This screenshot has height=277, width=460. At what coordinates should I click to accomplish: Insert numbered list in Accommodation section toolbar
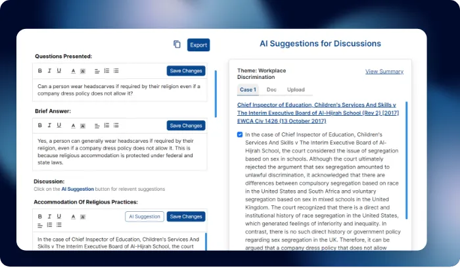(49, 225)
